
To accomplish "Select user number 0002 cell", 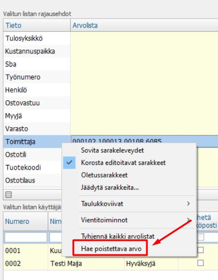I will pyautogui.click(x=26, y=263).
